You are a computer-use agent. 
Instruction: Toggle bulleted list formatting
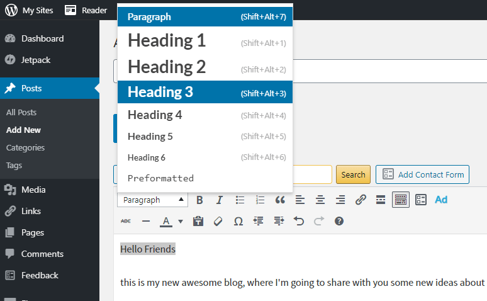pos(240,200)
